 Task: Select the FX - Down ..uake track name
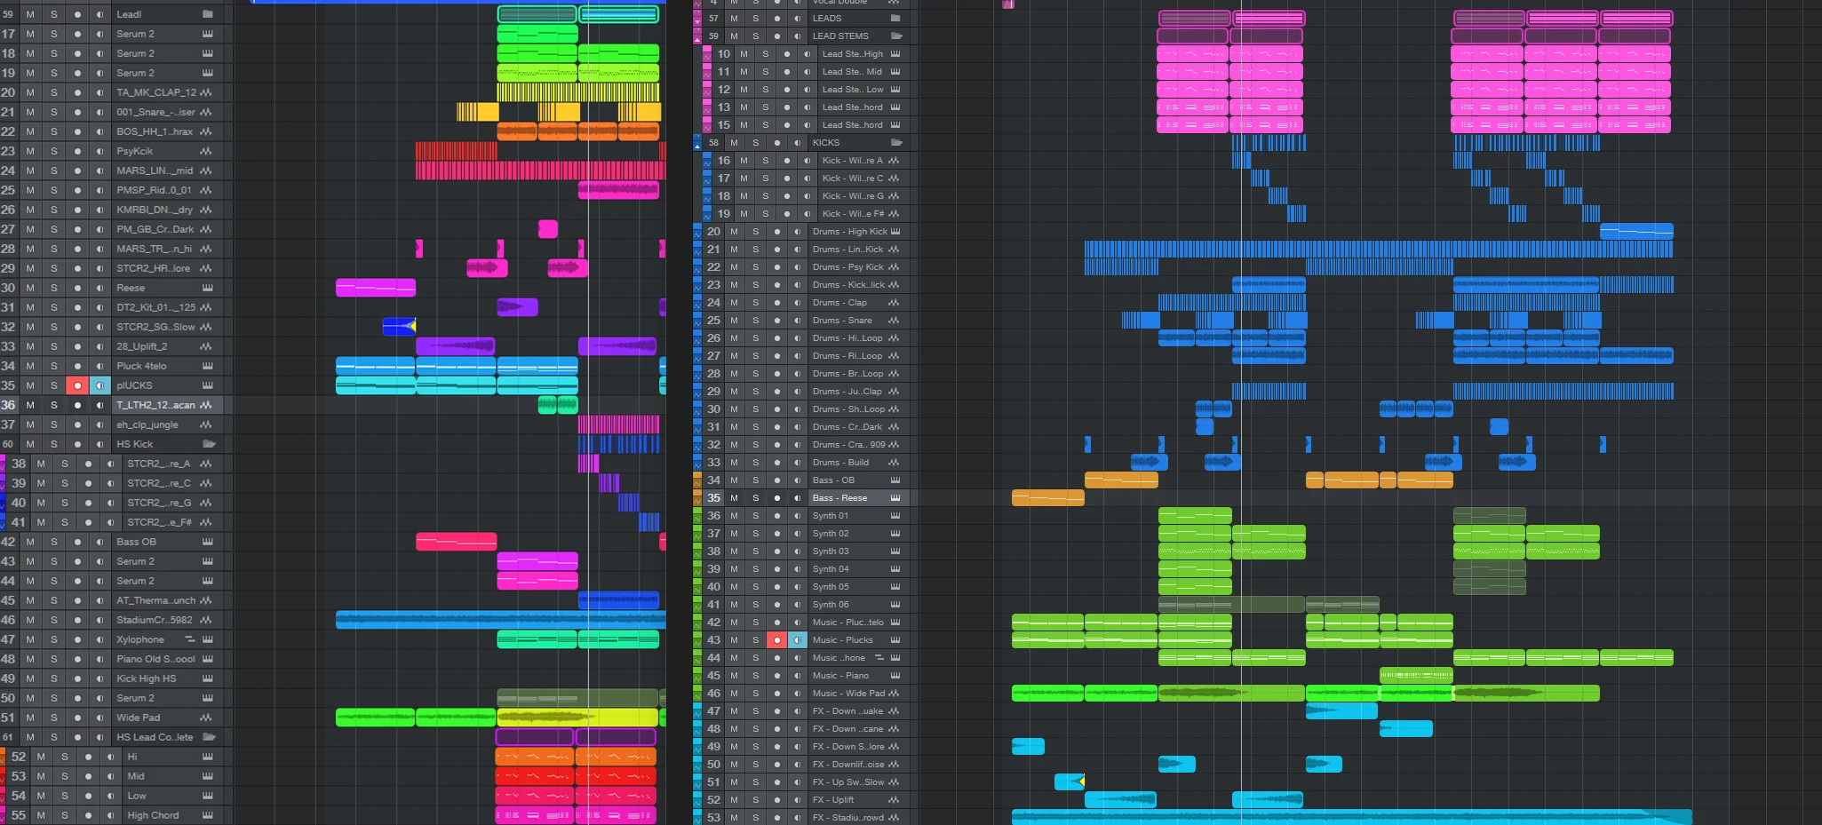[848, 711]
